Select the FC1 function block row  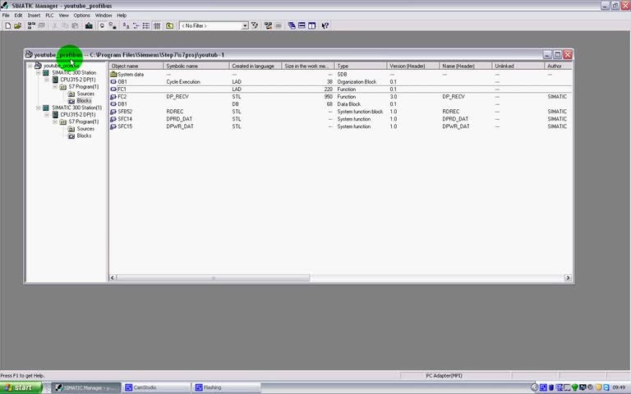tap(340, 89)
